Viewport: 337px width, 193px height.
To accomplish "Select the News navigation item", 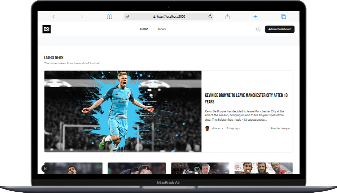I will [162, 29].
